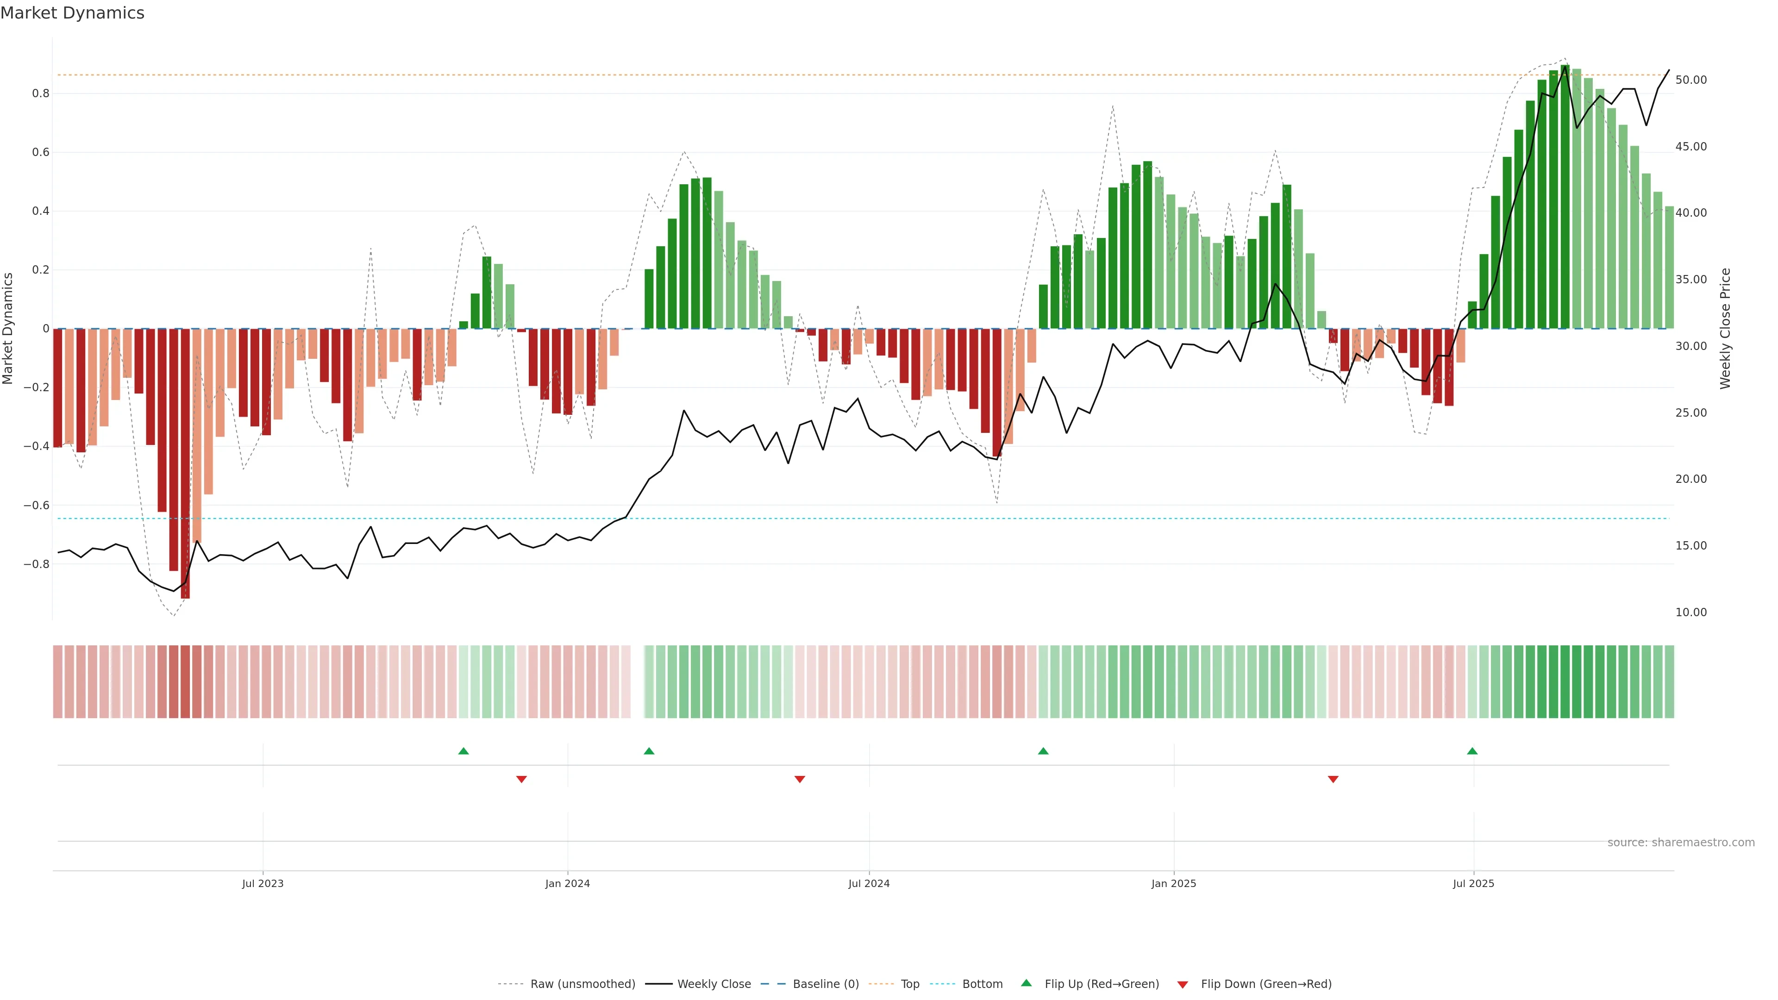Click the green flip-up marker in autumn 2024
This screenshot has height=1000, width=1778.
pyautogui.click(x=1044, y=751)
